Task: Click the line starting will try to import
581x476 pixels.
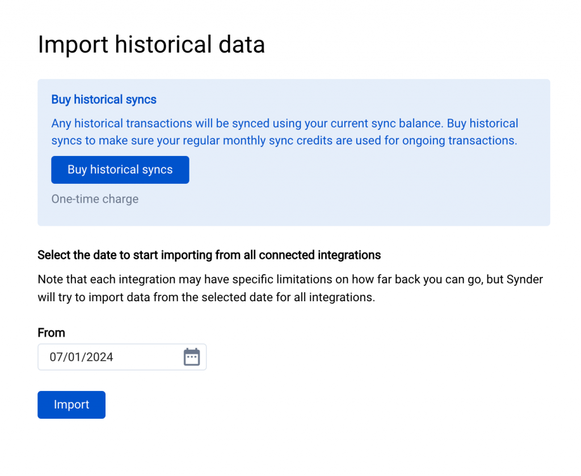Action: tap(206, 297)
